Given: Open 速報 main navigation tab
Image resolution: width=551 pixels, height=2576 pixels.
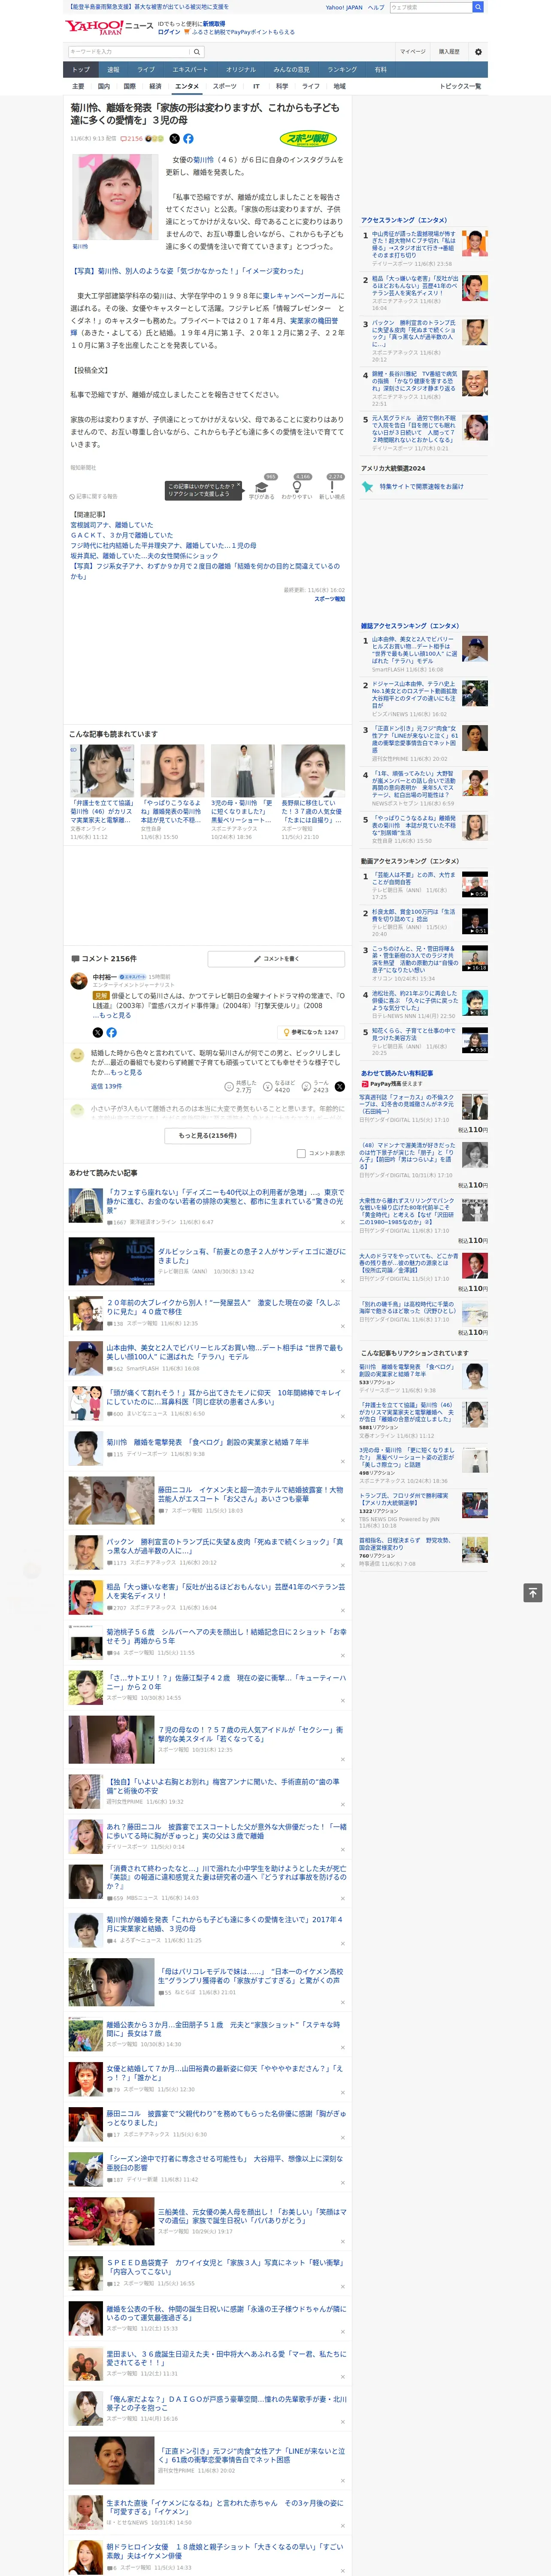Looking at the screenshot, I should point(113,69).
